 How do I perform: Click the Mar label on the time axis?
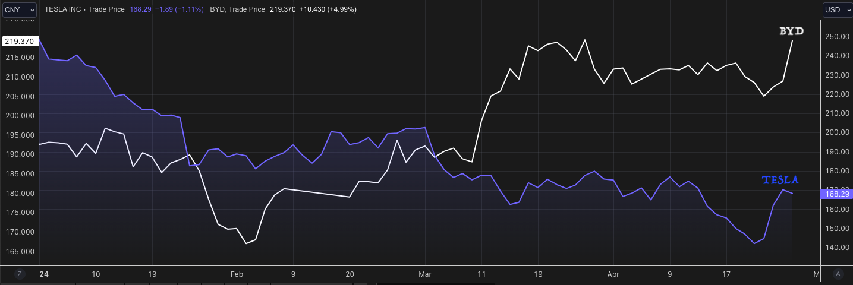[426, 274]
